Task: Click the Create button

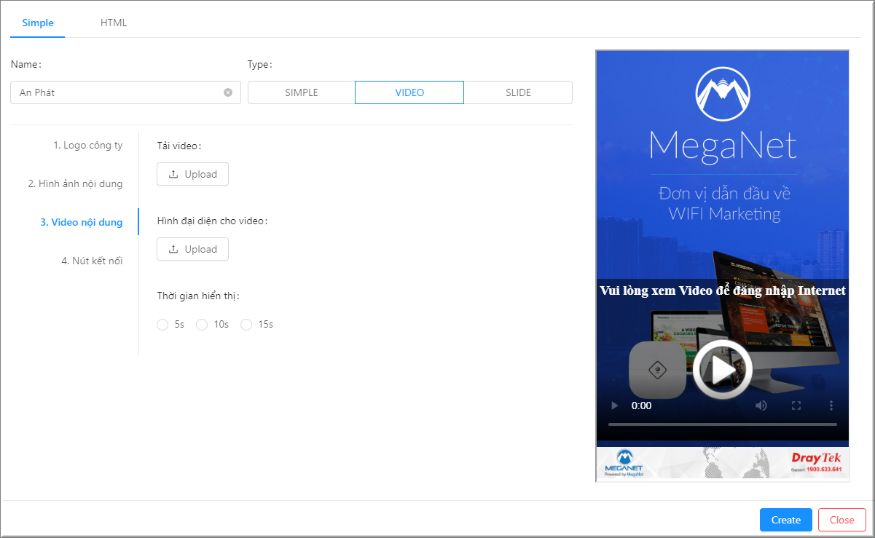Action: point(786,520)
